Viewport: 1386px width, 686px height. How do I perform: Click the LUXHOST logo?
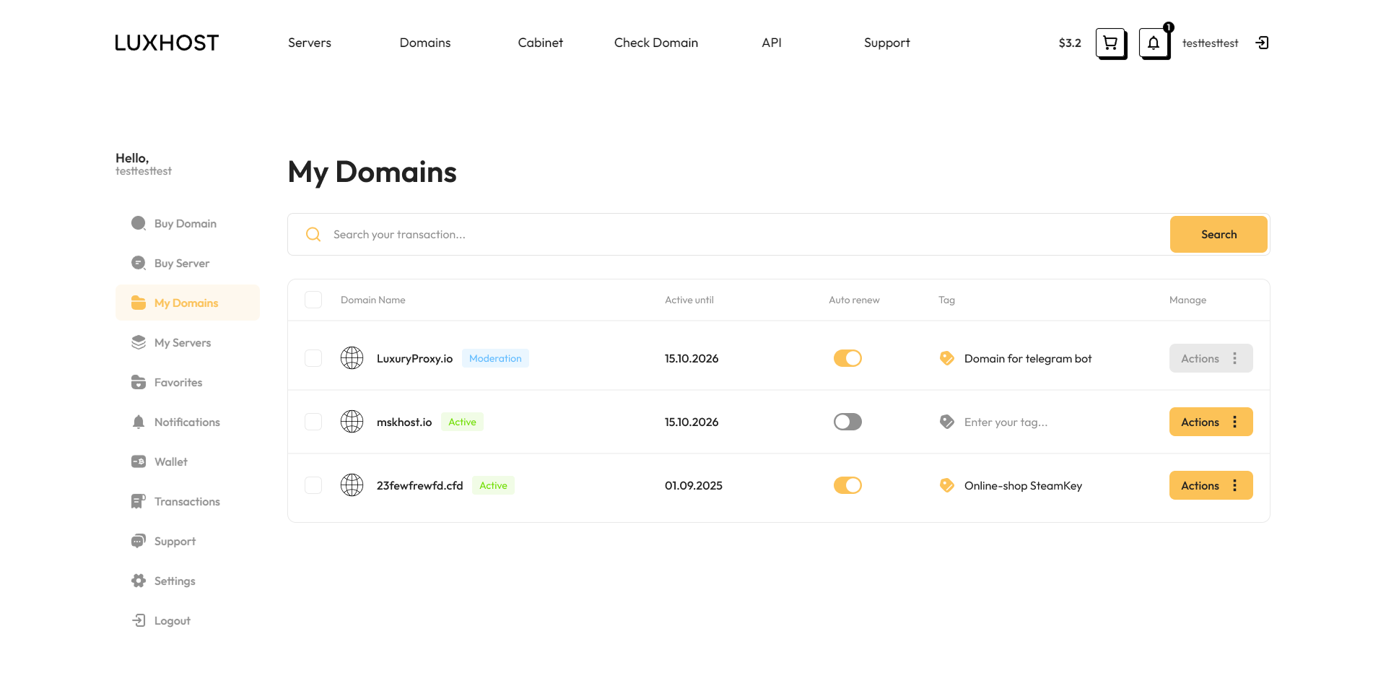click(167, 43)
